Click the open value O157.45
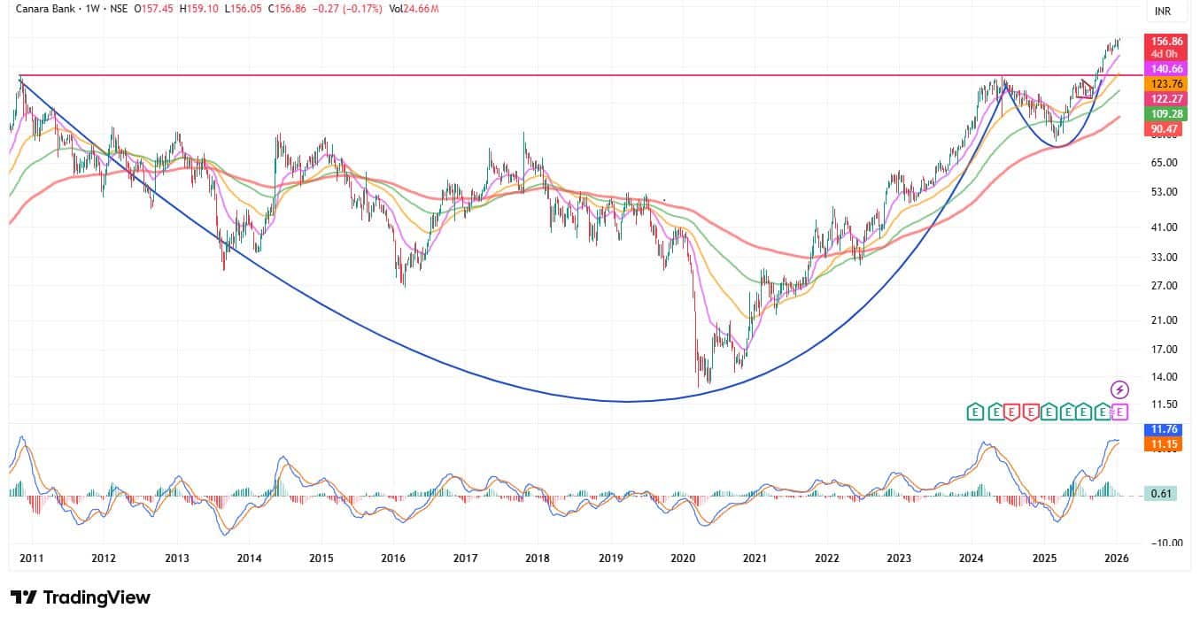Image resolution: width=1200 pixels, height=624 pixels. [155, 9]
